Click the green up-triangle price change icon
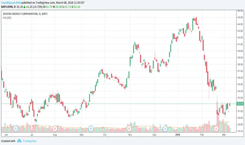 [24, 7]
